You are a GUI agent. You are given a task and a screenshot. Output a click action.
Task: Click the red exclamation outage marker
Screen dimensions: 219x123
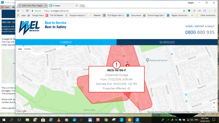click(116, 65)
